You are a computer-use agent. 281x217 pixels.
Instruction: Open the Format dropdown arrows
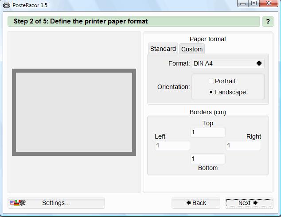click(x=259, y=63)
